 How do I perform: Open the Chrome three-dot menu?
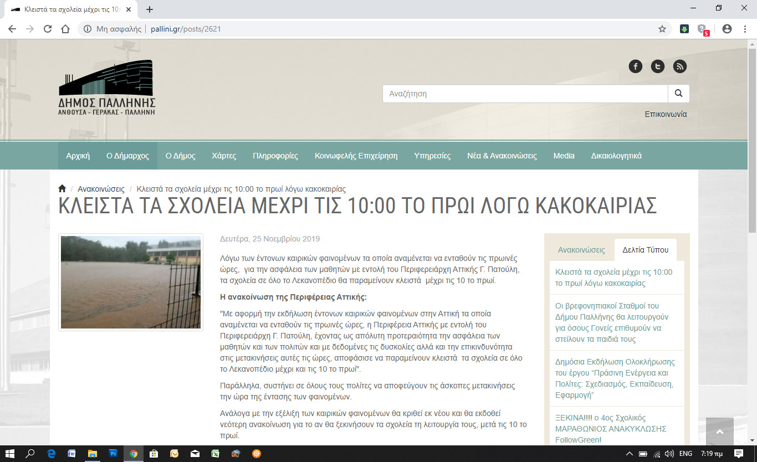point(745,29)
